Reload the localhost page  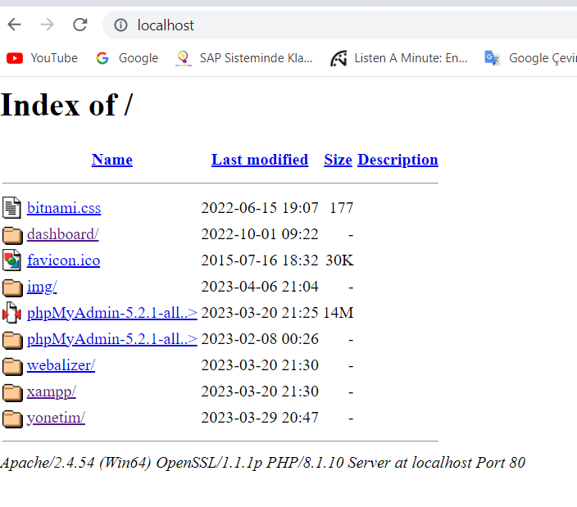click(x=80, y=25)
